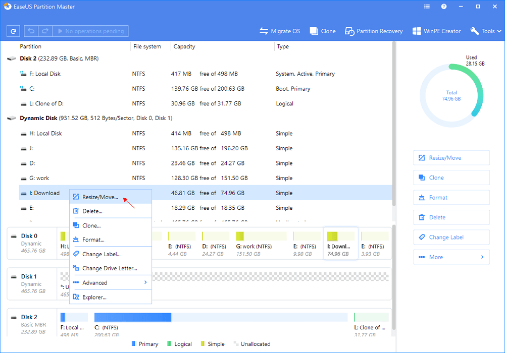This screenshot has width=505, height=353.
Task: Select Change Drive Letter... in context menu
Action: click(x=109, y=269)
